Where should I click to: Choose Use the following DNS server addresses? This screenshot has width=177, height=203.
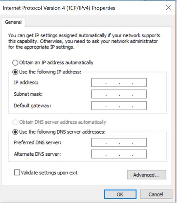pos(15,132)
